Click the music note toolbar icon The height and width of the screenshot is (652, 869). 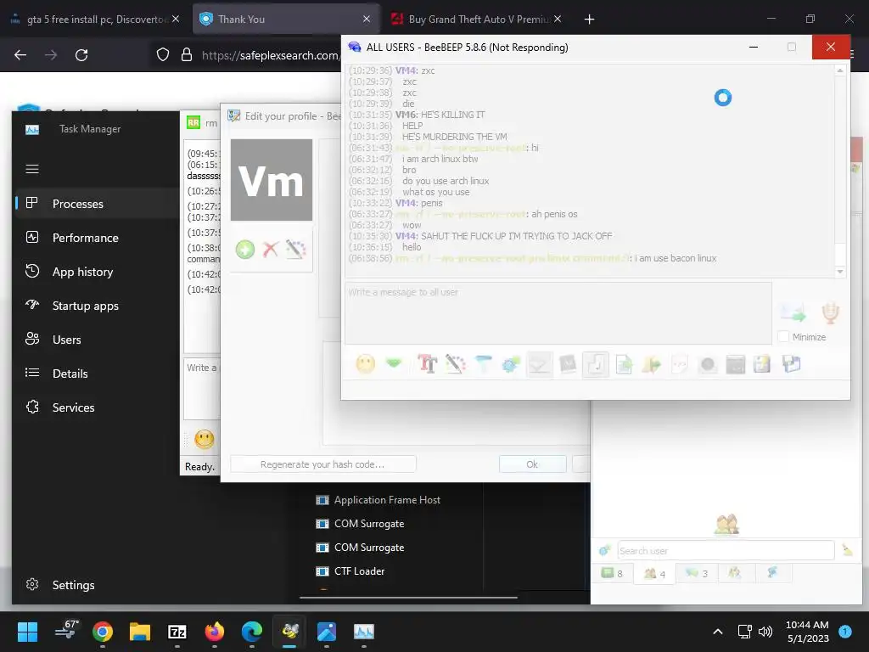point(596,364)
